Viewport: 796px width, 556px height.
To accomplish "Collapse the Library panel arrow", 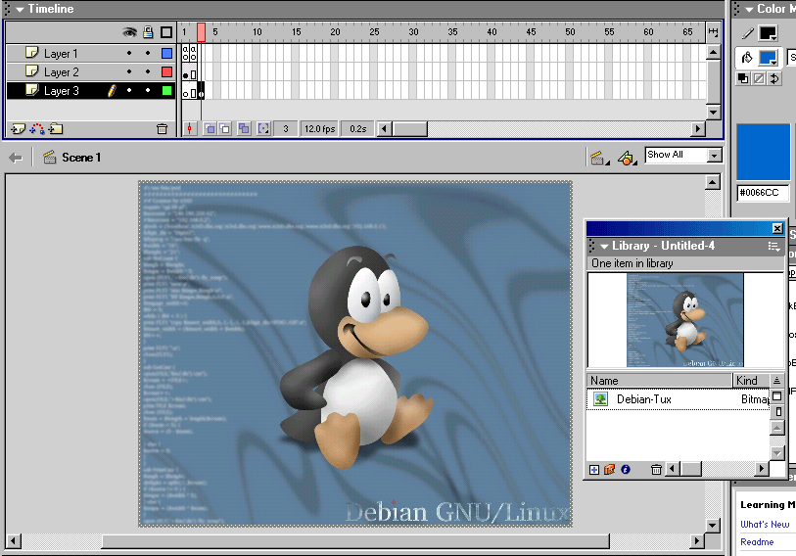I will tap(604, 246).
